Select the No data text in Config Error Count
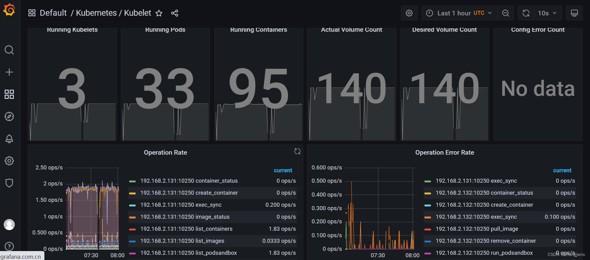The height and width of the screenshot is (260, 590). point(538,89)
